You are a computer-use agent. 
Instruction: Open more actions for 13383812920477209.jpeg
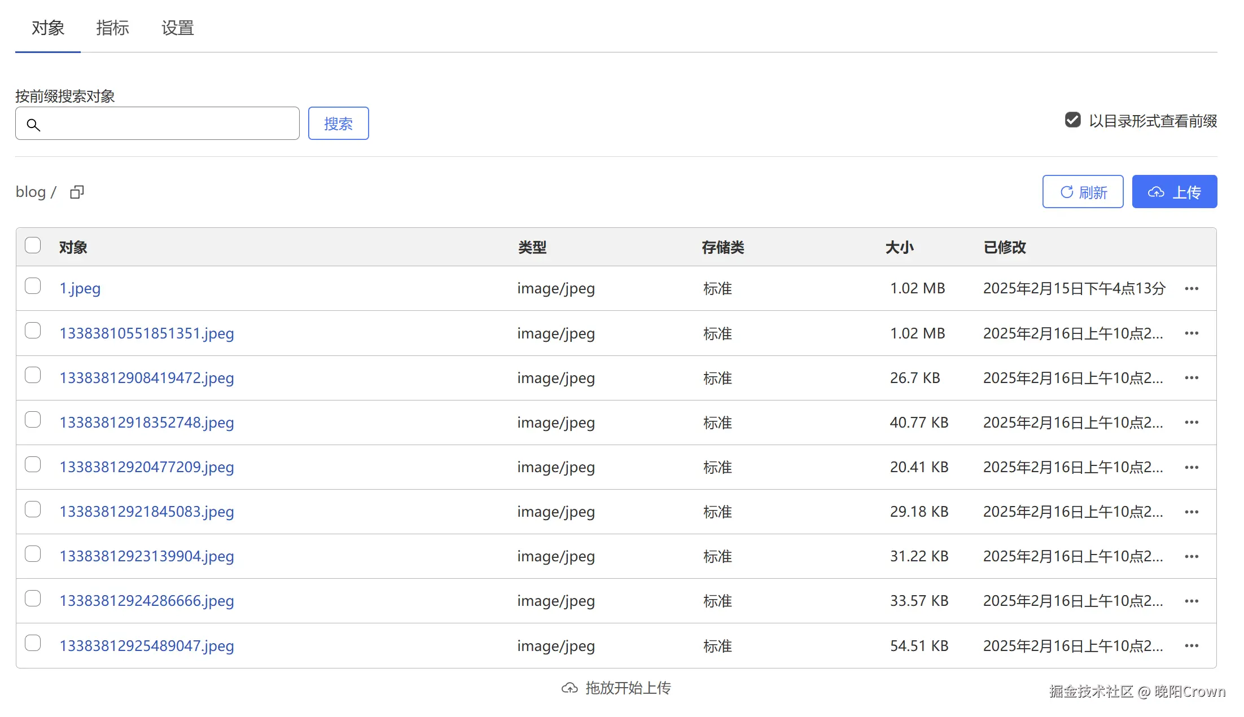[1192, 468]
